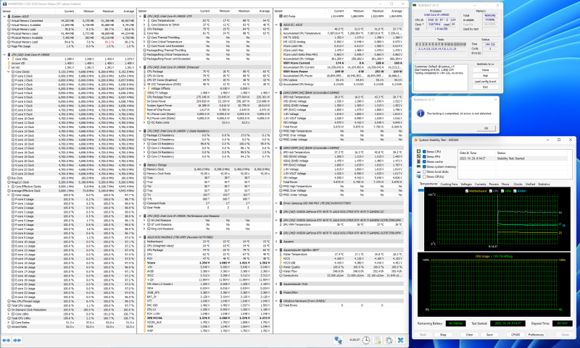The image size is (580, 348).
Task: Expand Core VIDs tree row
Action: 9,59
